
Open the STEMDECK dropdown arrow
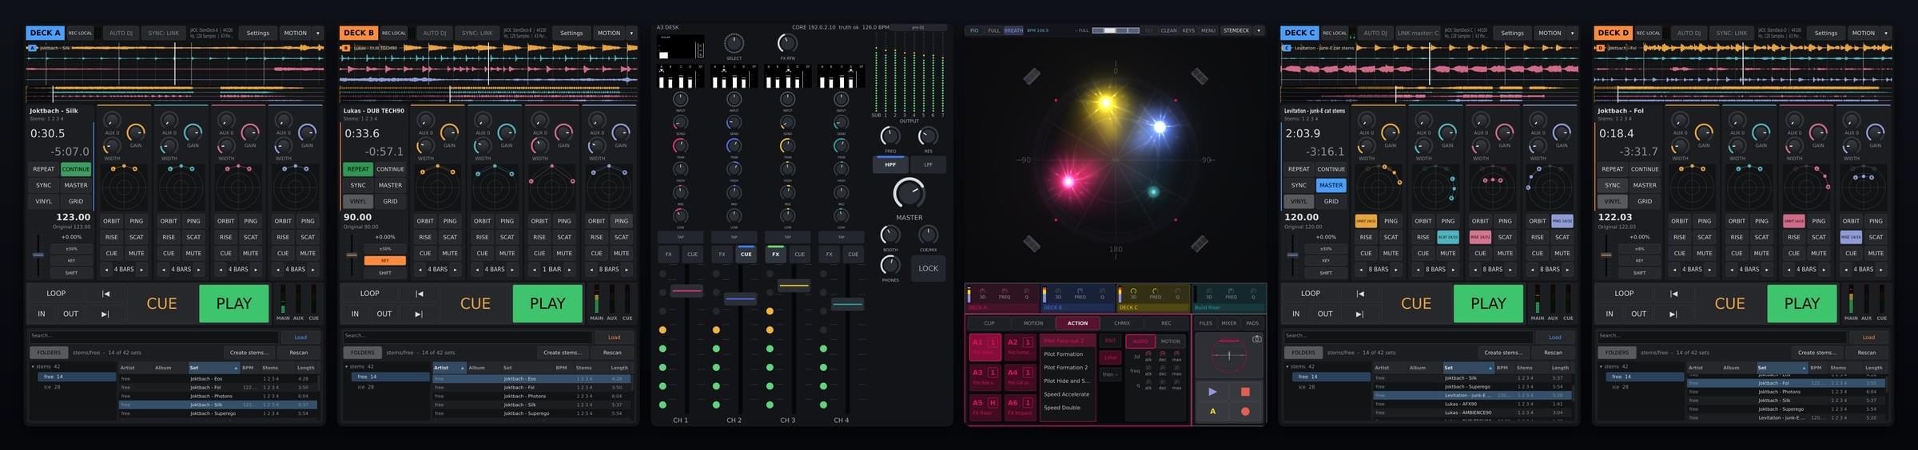[1259, 30]
